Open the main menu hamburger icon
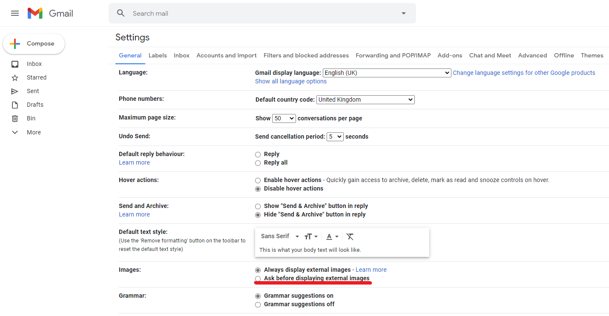This screenshot has height=316, width=609. pos(15,13)
